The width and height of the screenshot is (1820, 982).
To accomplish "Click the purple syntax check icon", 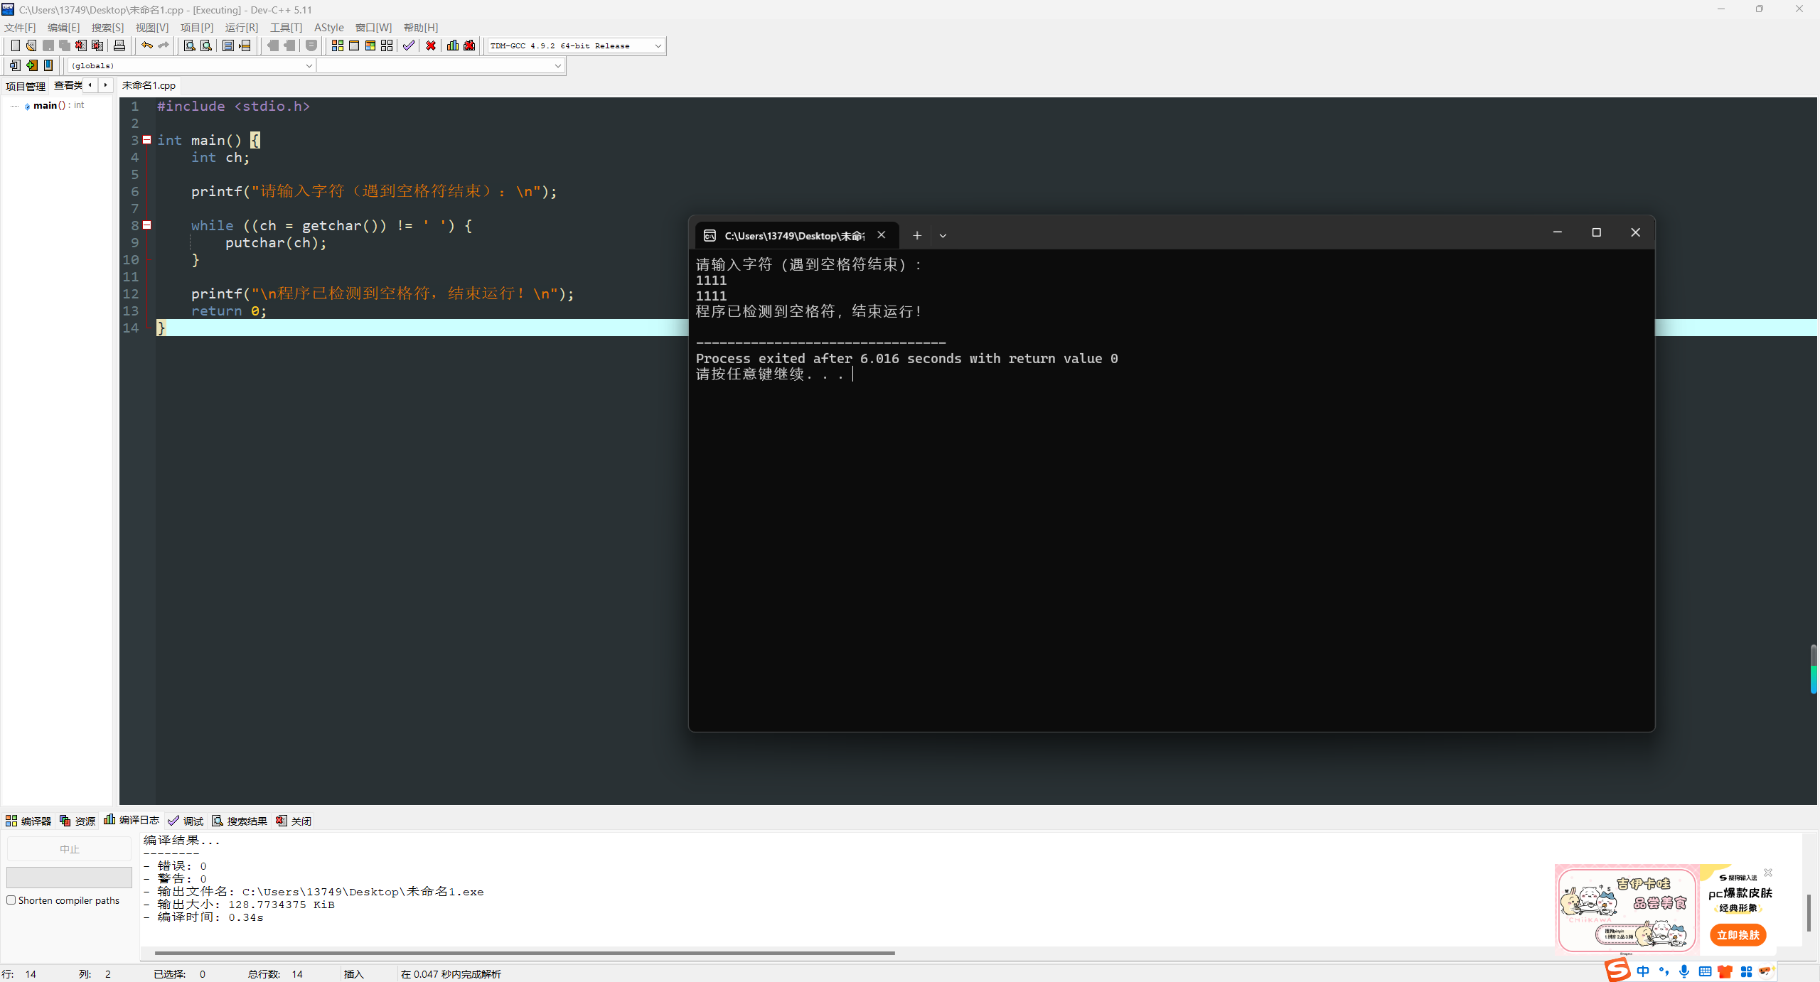I will [408, 45].
